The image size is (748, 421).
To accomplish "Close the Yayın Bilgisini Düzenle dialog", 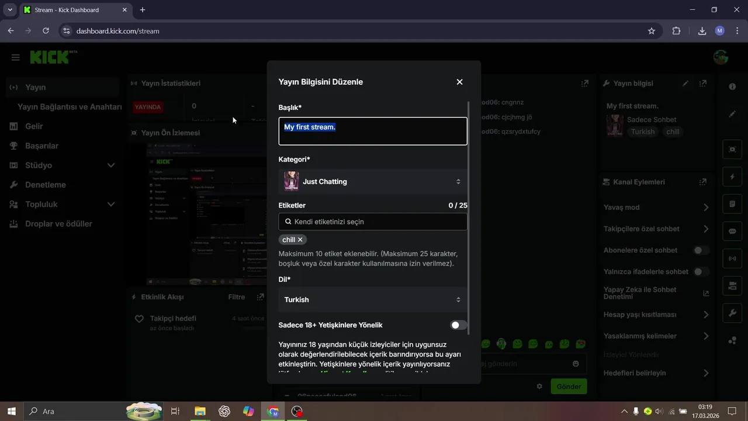I will click(x=459, y=82).
